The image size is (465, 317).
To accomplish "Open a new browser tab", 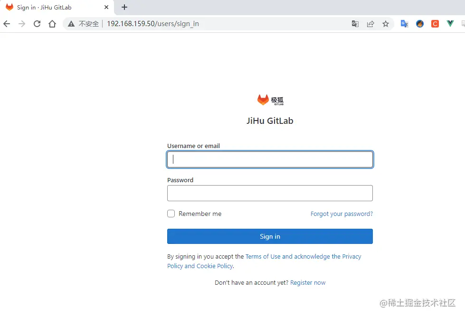I will pos(124,7).
